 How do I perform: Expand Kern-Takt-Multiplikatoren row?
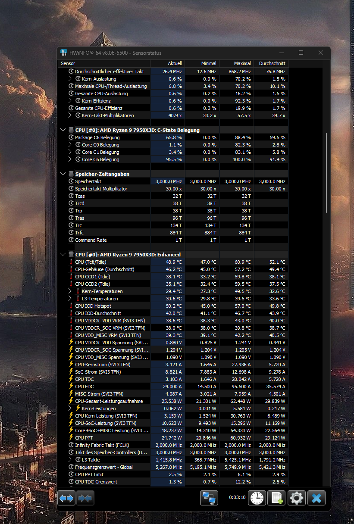point(70,115)
